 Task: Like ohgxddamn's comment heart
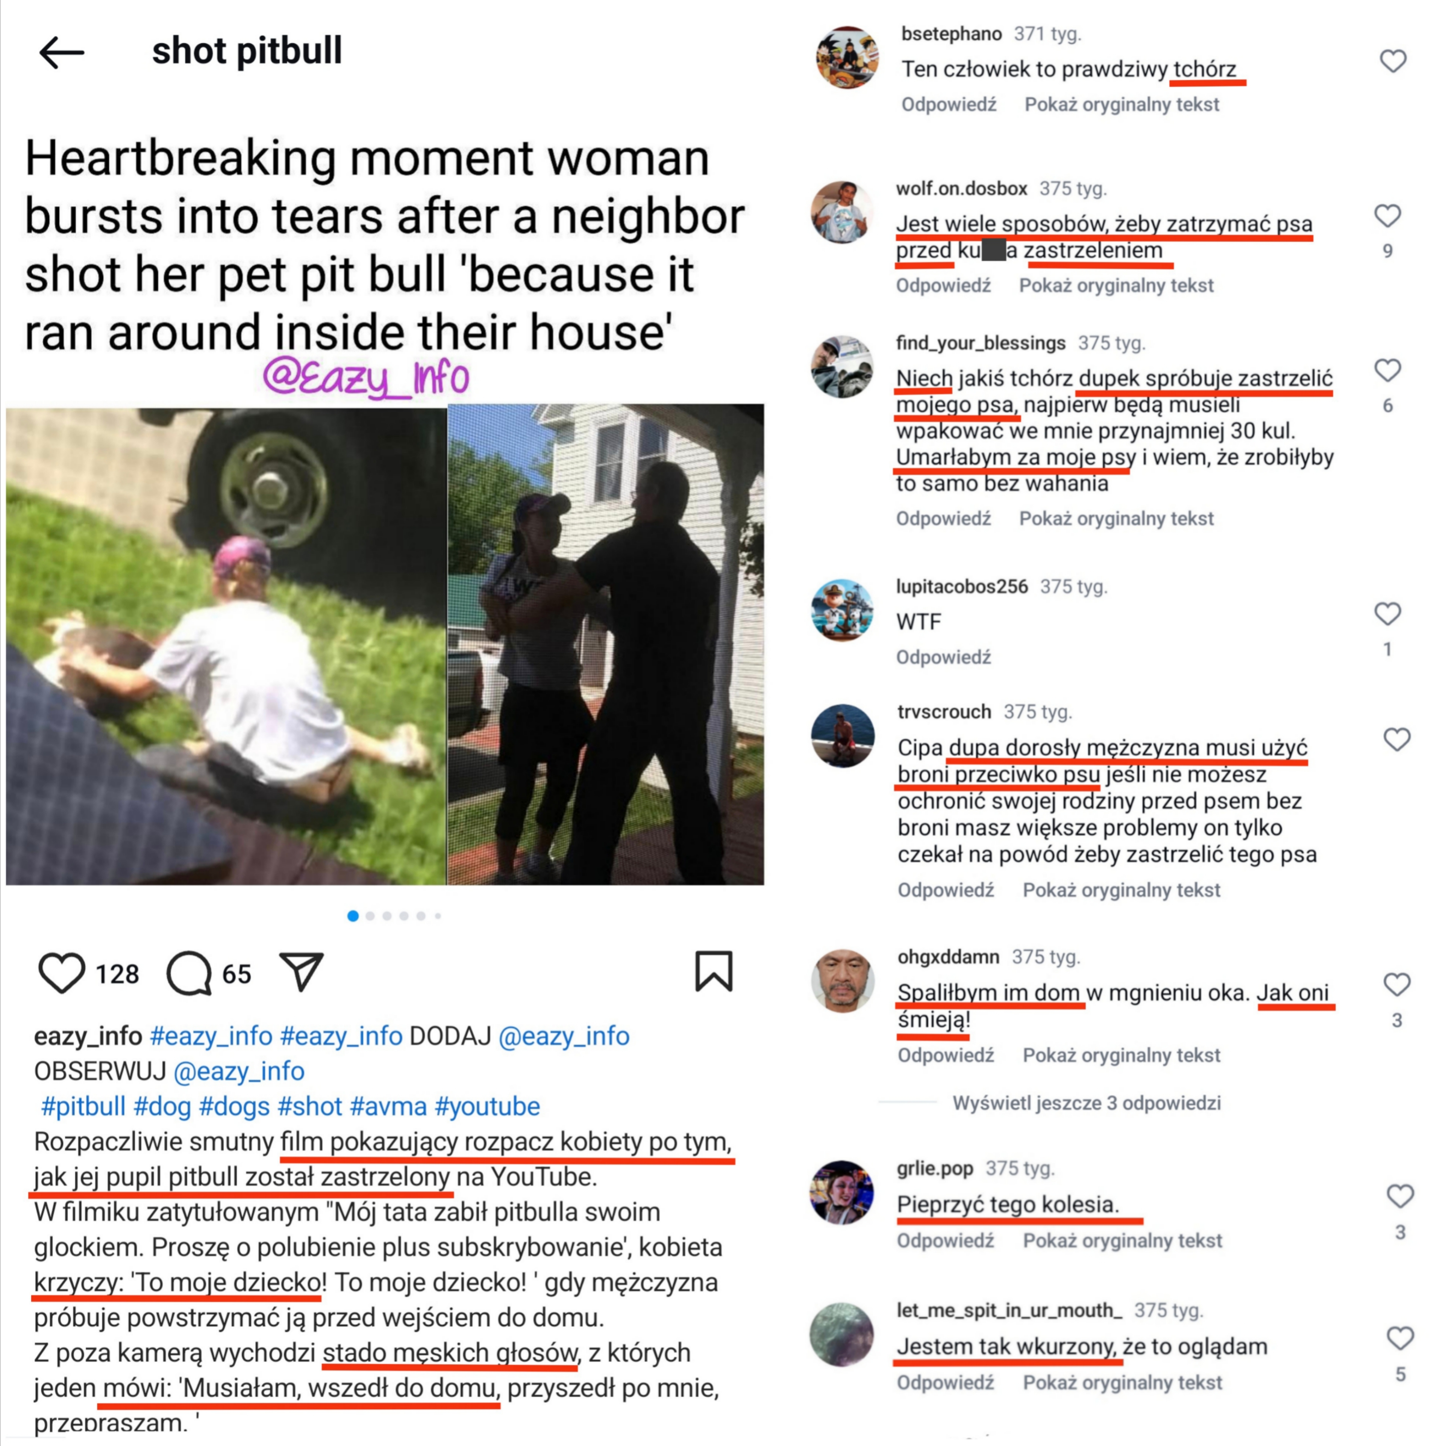pos(1396,984)
